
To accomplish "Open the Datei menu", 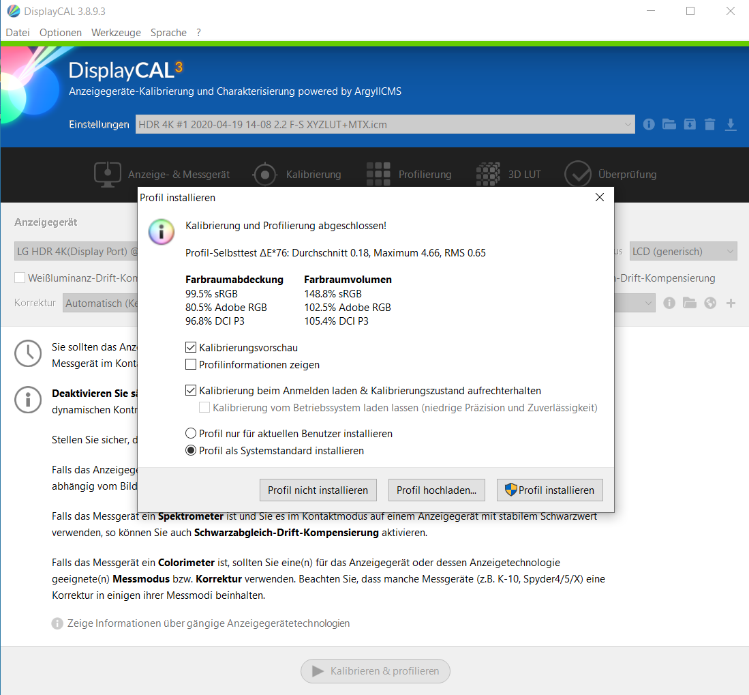I will (18, 33).
